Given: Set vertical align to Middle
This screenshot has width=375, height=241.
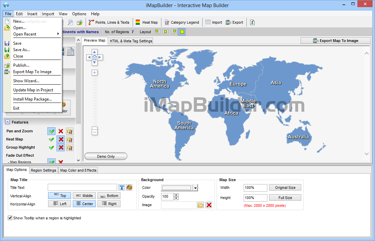Looking at the screenshot, I should coord(84,196).
